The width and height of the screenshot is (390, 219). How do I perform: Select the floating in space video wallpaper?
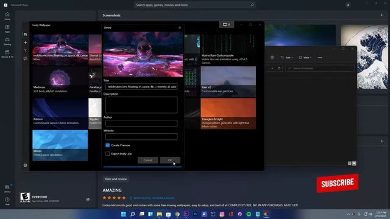click(60, 50)
